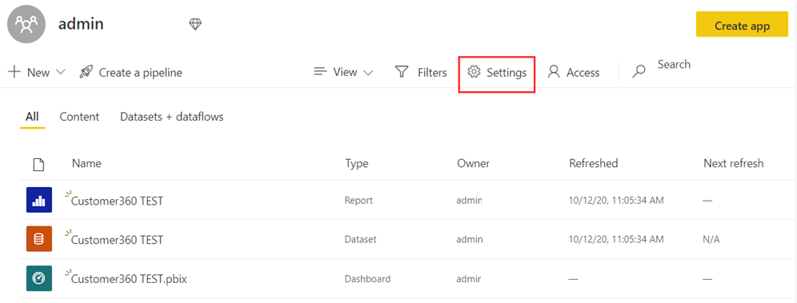Click the file type column header icon
Viewport: 797px width, 303px height.
(38, 164)
